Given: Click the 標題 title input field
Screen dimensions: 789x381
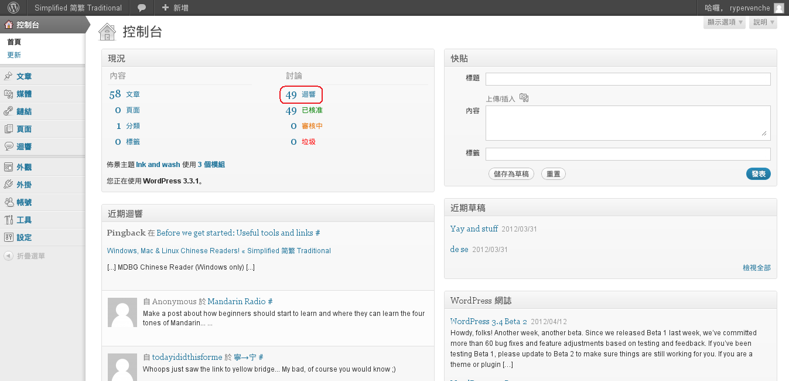Looking at the screenshot, I should (x=627, y=79).
